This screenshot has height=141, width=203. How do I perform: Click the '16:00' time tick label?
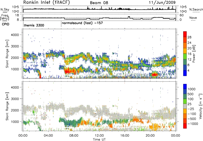pyautogui.click(x=125, y=136)
